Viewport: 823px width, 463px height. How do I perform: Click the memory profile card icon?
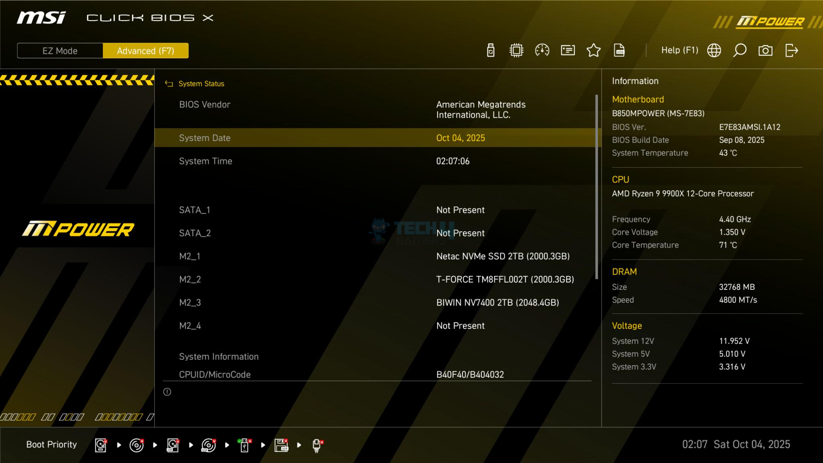[x=568, y=51]
